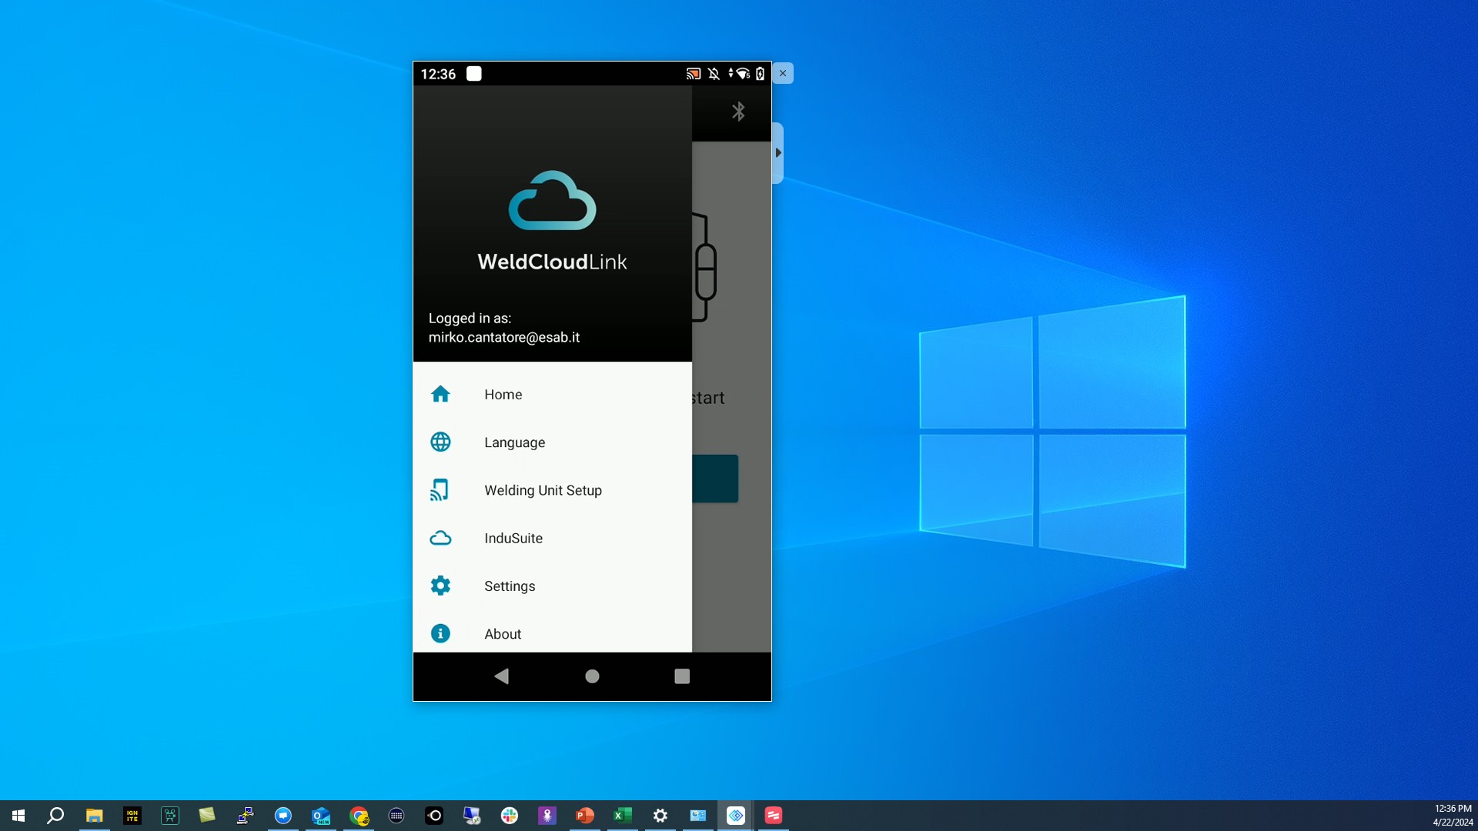The height and width of the screenshot is (831, 1478).
Task: Click the taskbar clock and date
Action: tap(1453, 816)
